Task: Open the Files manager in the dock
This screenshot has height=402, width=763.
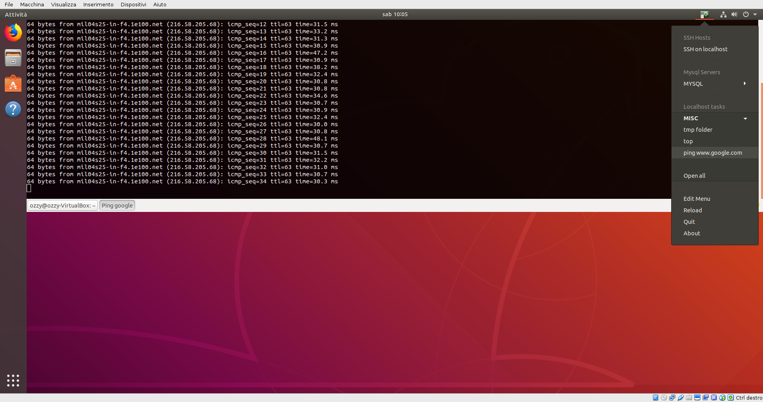Action: pos(13,58)
